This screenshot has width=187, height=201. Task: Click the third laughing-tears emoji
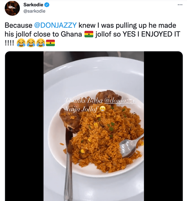41,43
